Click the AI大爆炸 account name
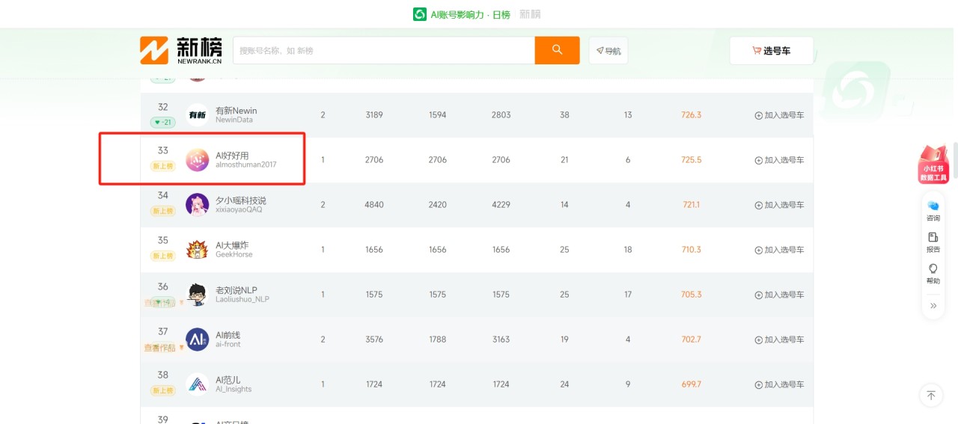The height and width of the screenshot is (424, 958). point(232,245)
